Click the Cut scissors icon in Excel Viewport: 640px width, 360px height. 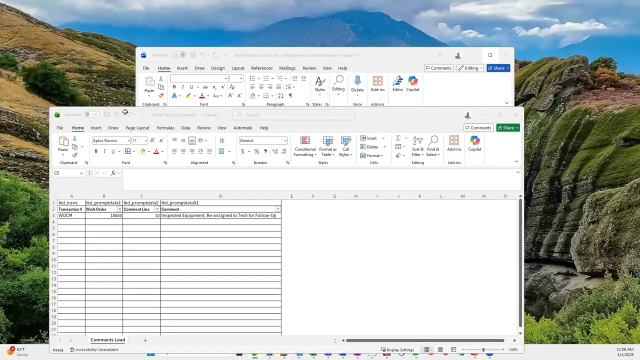click(x=74, y=138)
